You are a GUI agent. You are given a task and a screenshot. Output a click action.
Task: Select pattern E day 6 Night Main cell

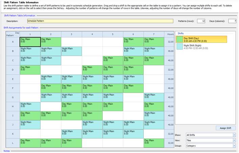[x=133, y=79]
